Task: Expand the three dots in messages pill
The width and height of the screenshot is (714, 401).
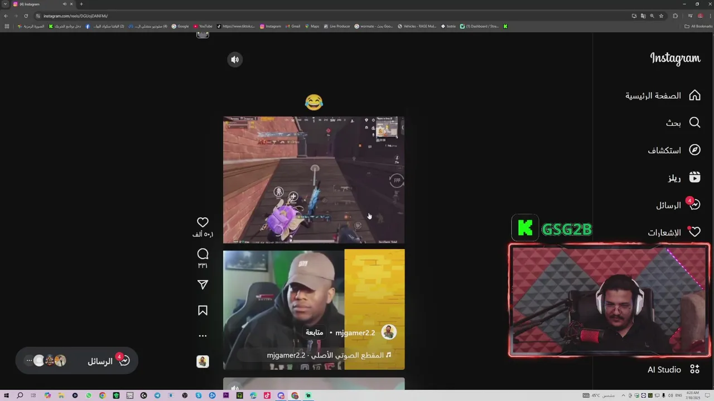Action: pyautogui.click(x=29, y=360)
